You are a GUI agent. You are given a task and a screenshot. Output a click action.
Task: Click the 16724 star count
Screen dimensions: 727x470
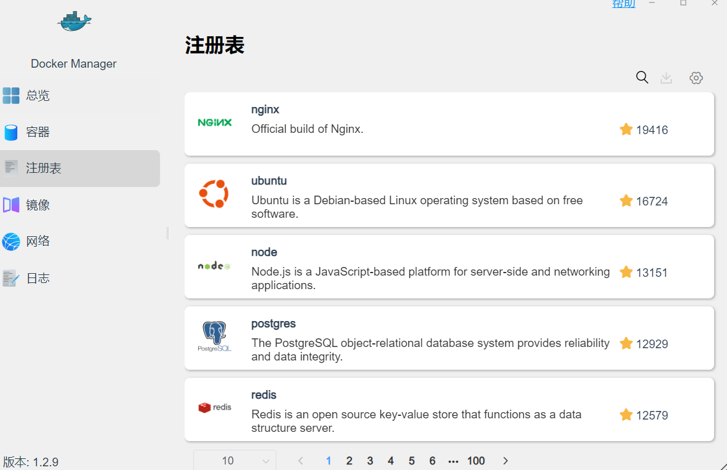point(652,202)
